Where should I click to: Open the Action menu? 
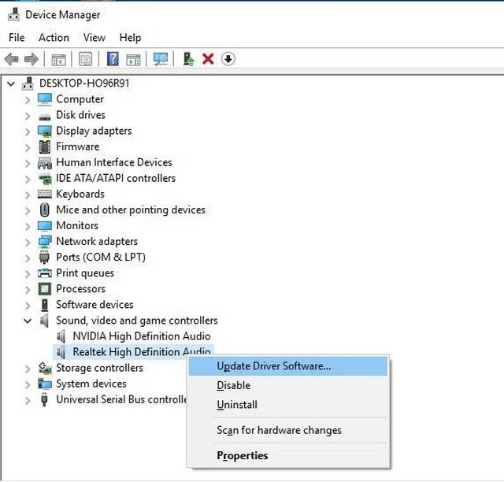pos(54,37)
